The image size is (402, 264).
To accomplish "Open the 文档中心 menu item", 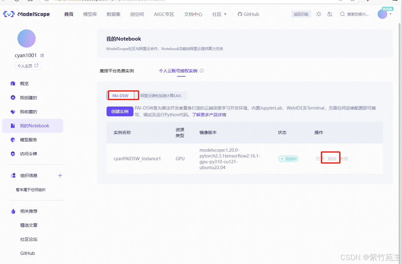I will pos(193,14).
